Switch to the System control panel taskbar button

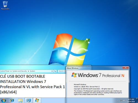click(29, 100)
